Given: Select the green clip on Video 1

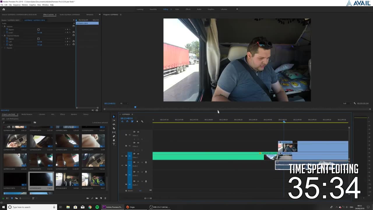Looking at the screenshot, I should (x=208, y=156).
